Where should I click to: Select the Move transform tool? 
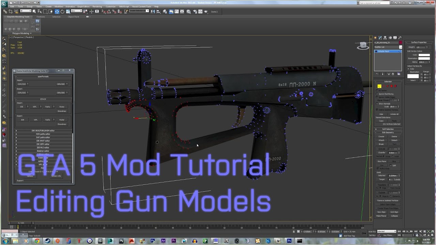57,12
